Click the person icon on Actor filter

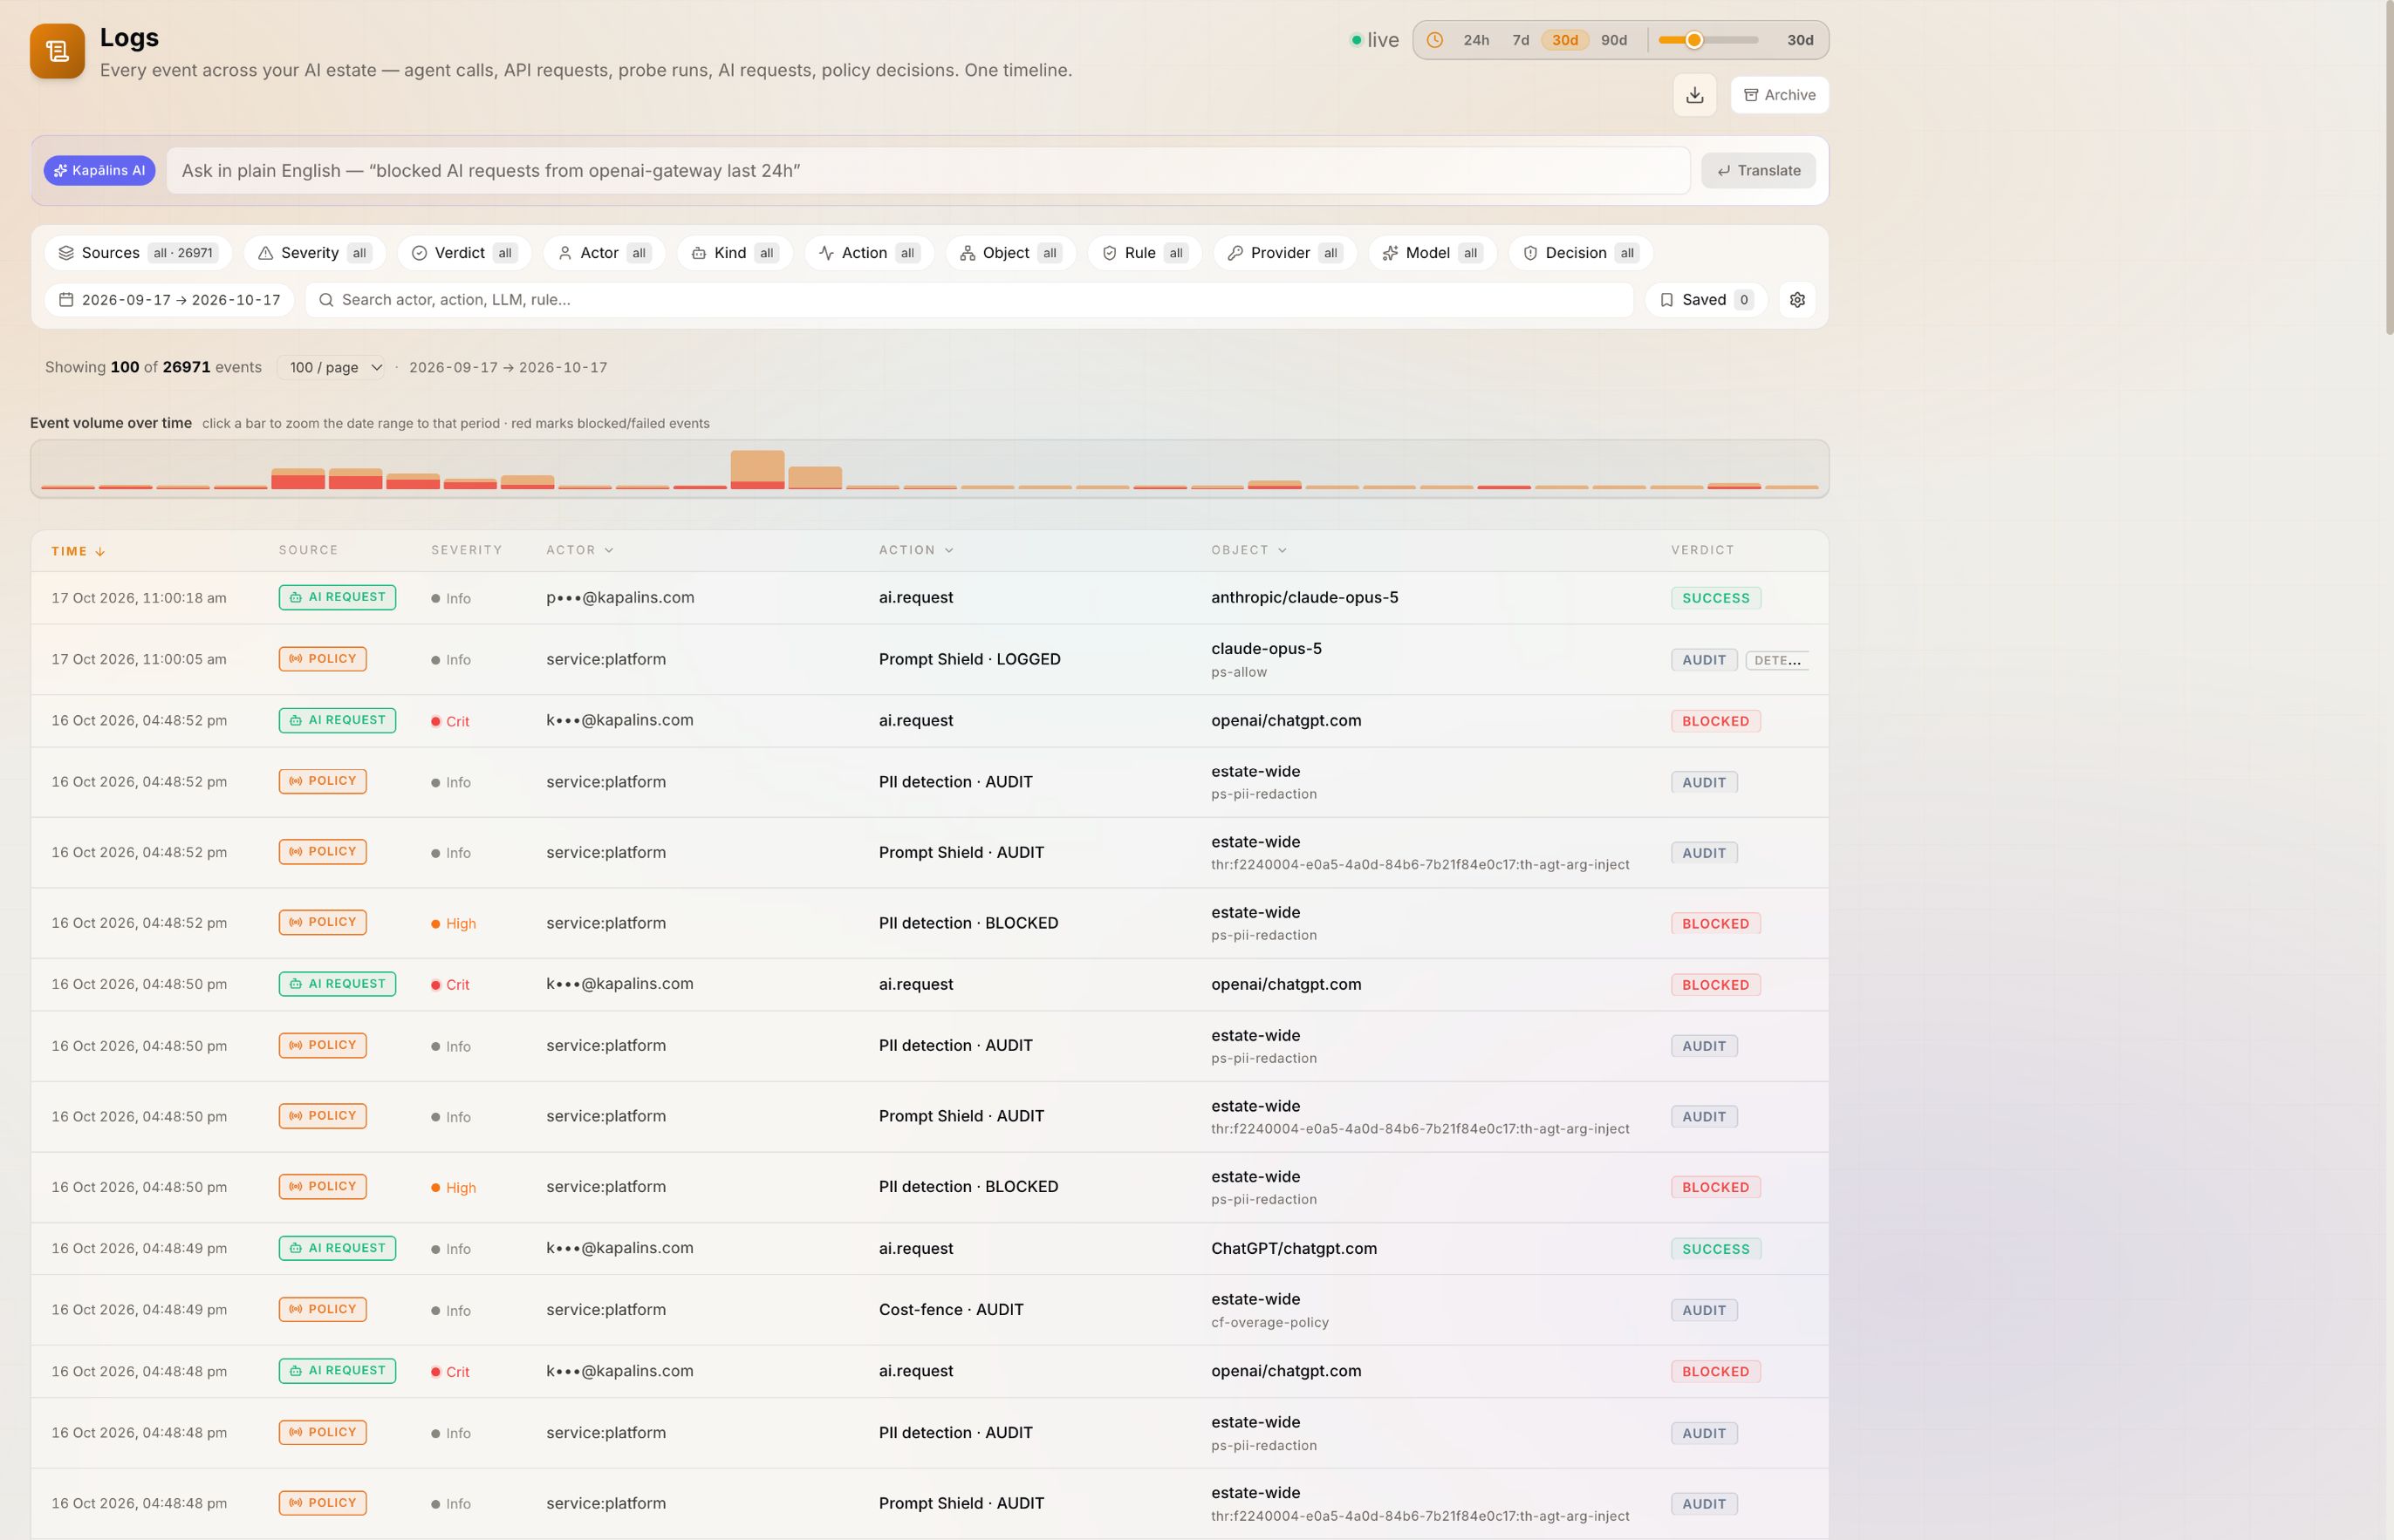[x=565, y=253]
